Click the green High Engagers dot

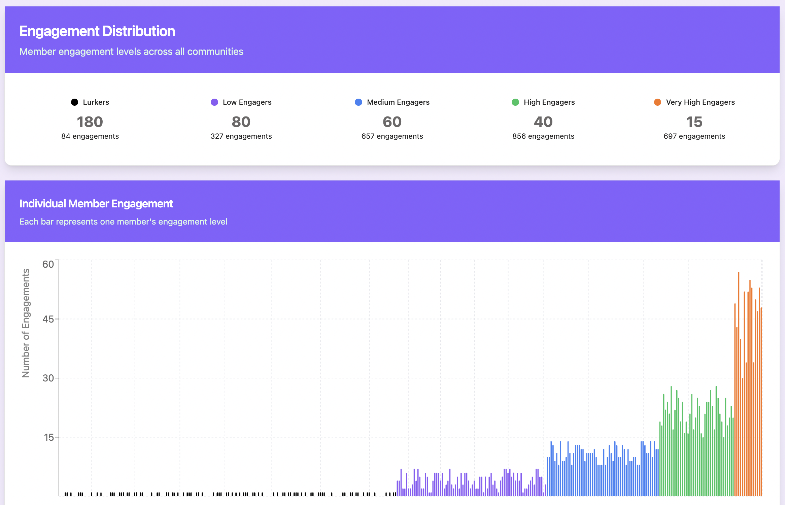pos(515,102)
